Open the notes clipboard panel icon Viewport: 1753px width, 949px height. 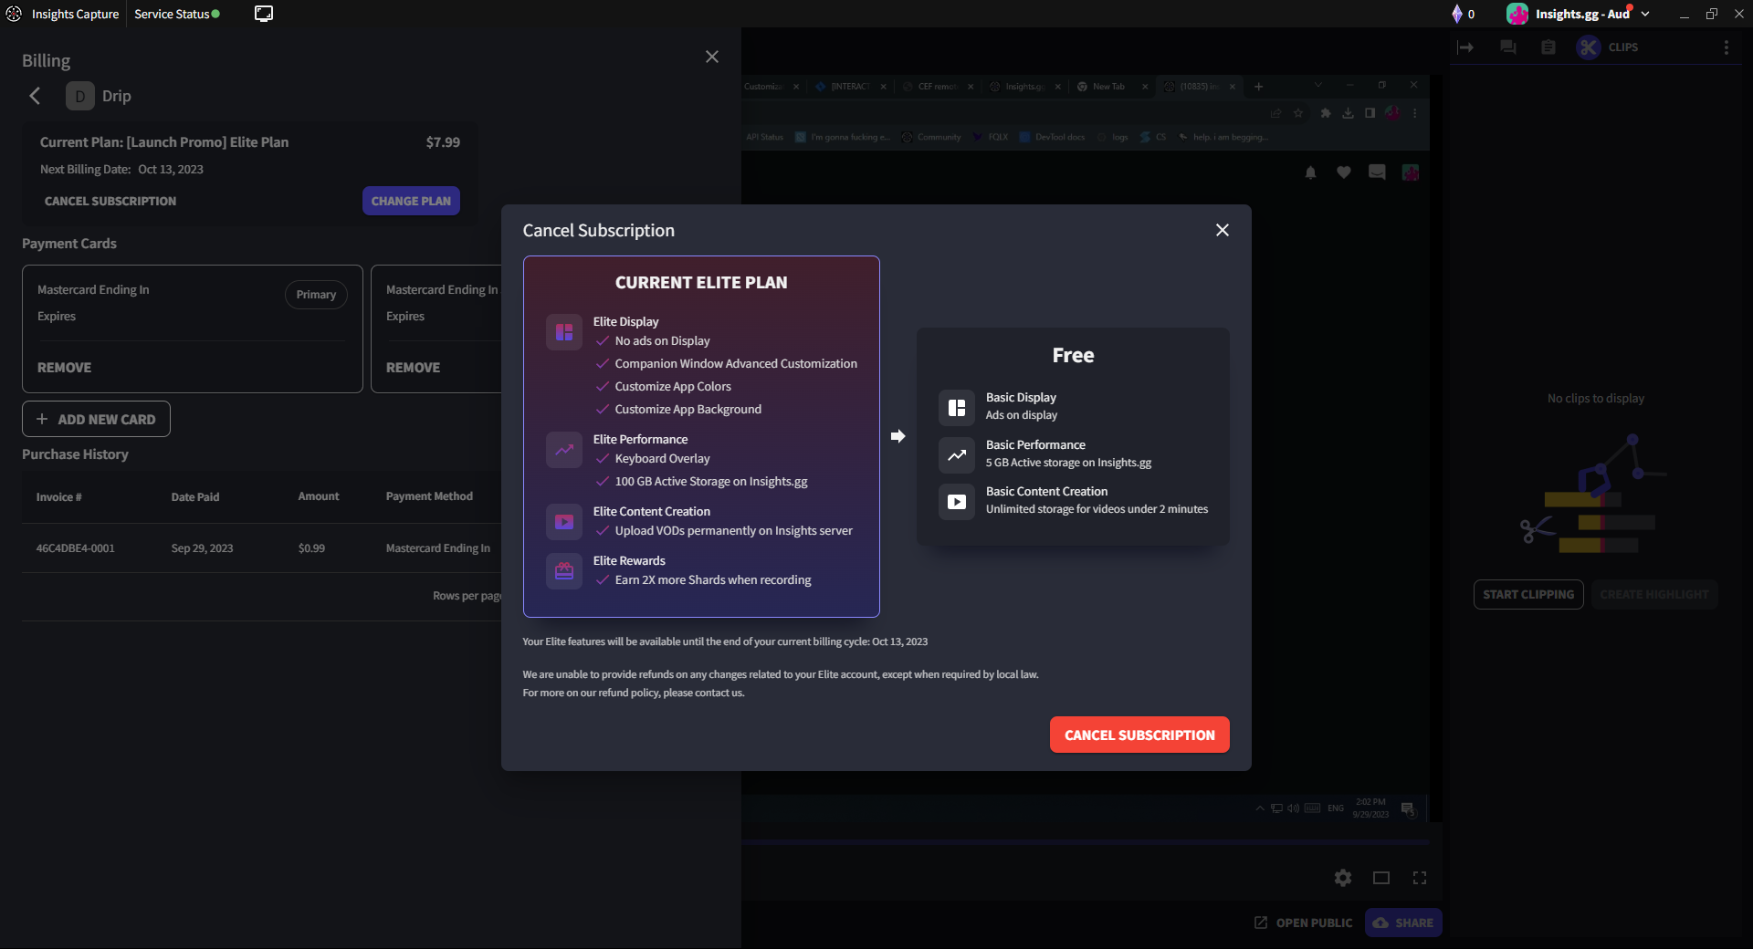pyautogui.click(x=1548, y=47)
